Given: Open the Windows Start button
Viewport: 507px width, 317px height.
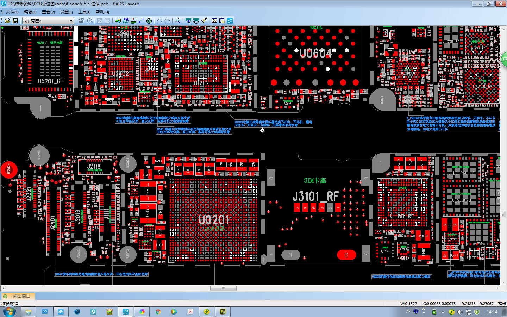Looking at the screenshot, I should tap(9, 312).
